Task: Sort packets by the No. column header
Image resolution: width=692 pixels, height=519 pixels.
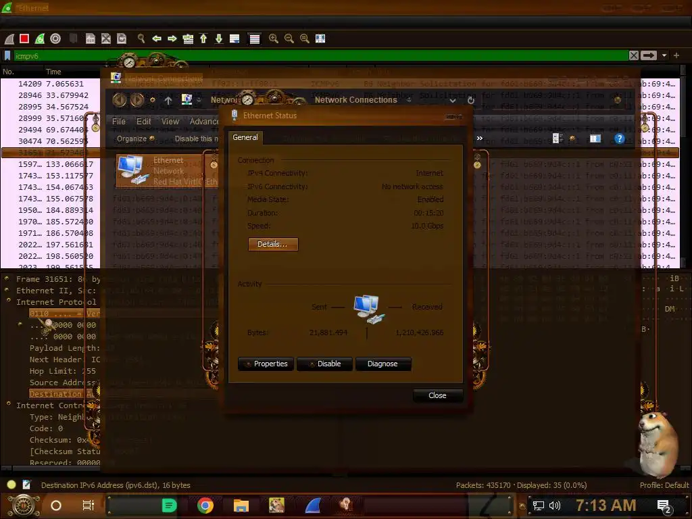Action: pyautogui.click(x=8, y=72)
